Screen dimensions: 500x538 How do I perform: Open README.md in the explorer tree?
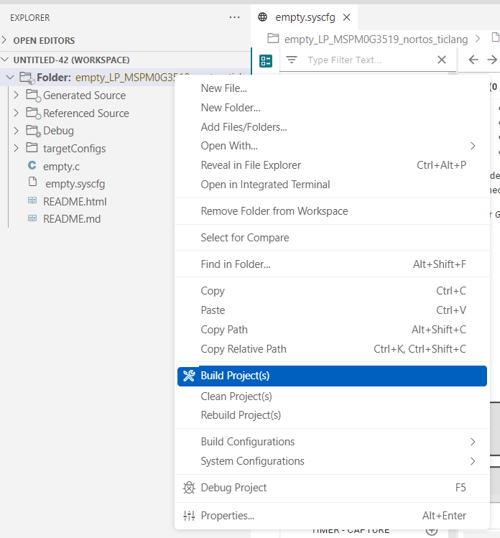coord(72,219)
